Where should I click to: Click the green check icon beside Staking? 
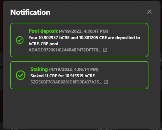21,75
